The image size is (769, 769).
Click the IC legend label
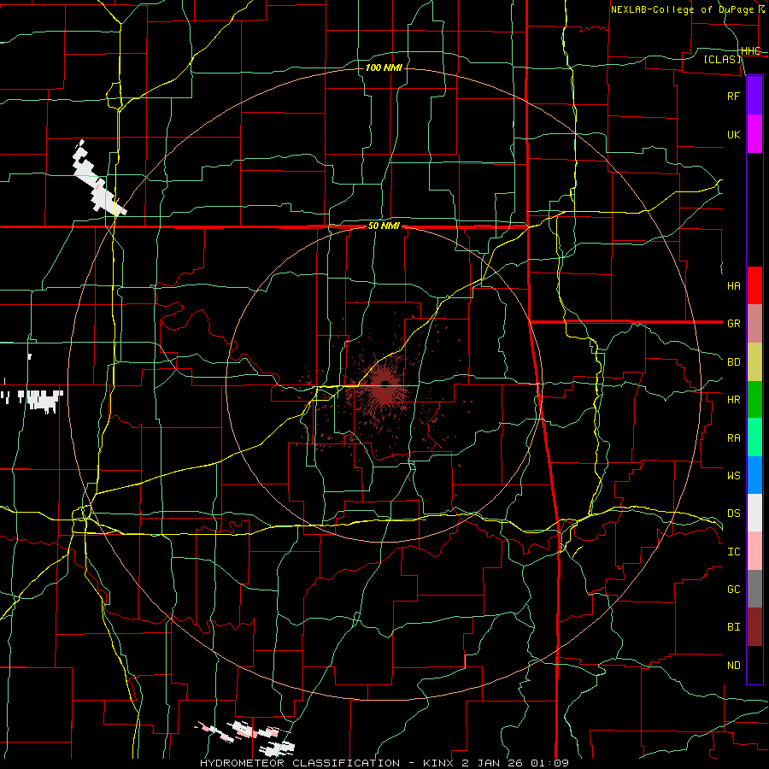734,552
